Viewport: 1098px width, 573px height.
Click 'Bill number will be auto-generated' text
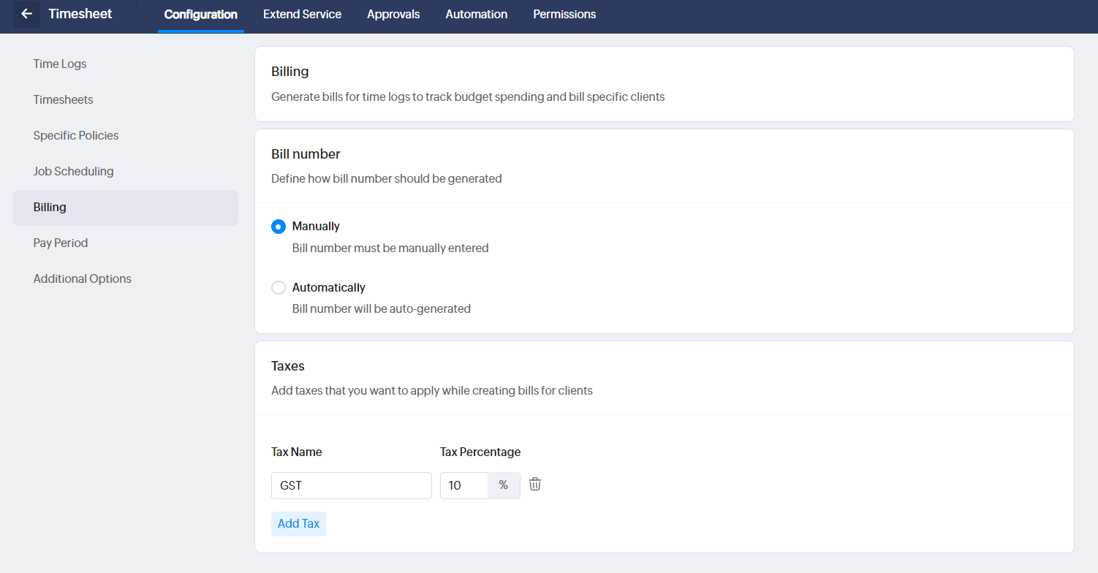[382, 308]
